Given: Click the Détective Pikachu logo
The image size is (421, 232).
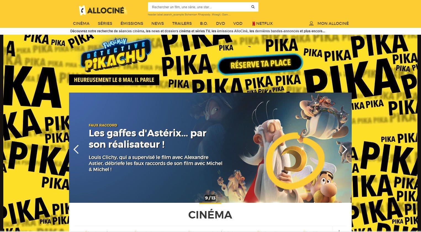Looking at the screenshot, I should pos(115,55).
